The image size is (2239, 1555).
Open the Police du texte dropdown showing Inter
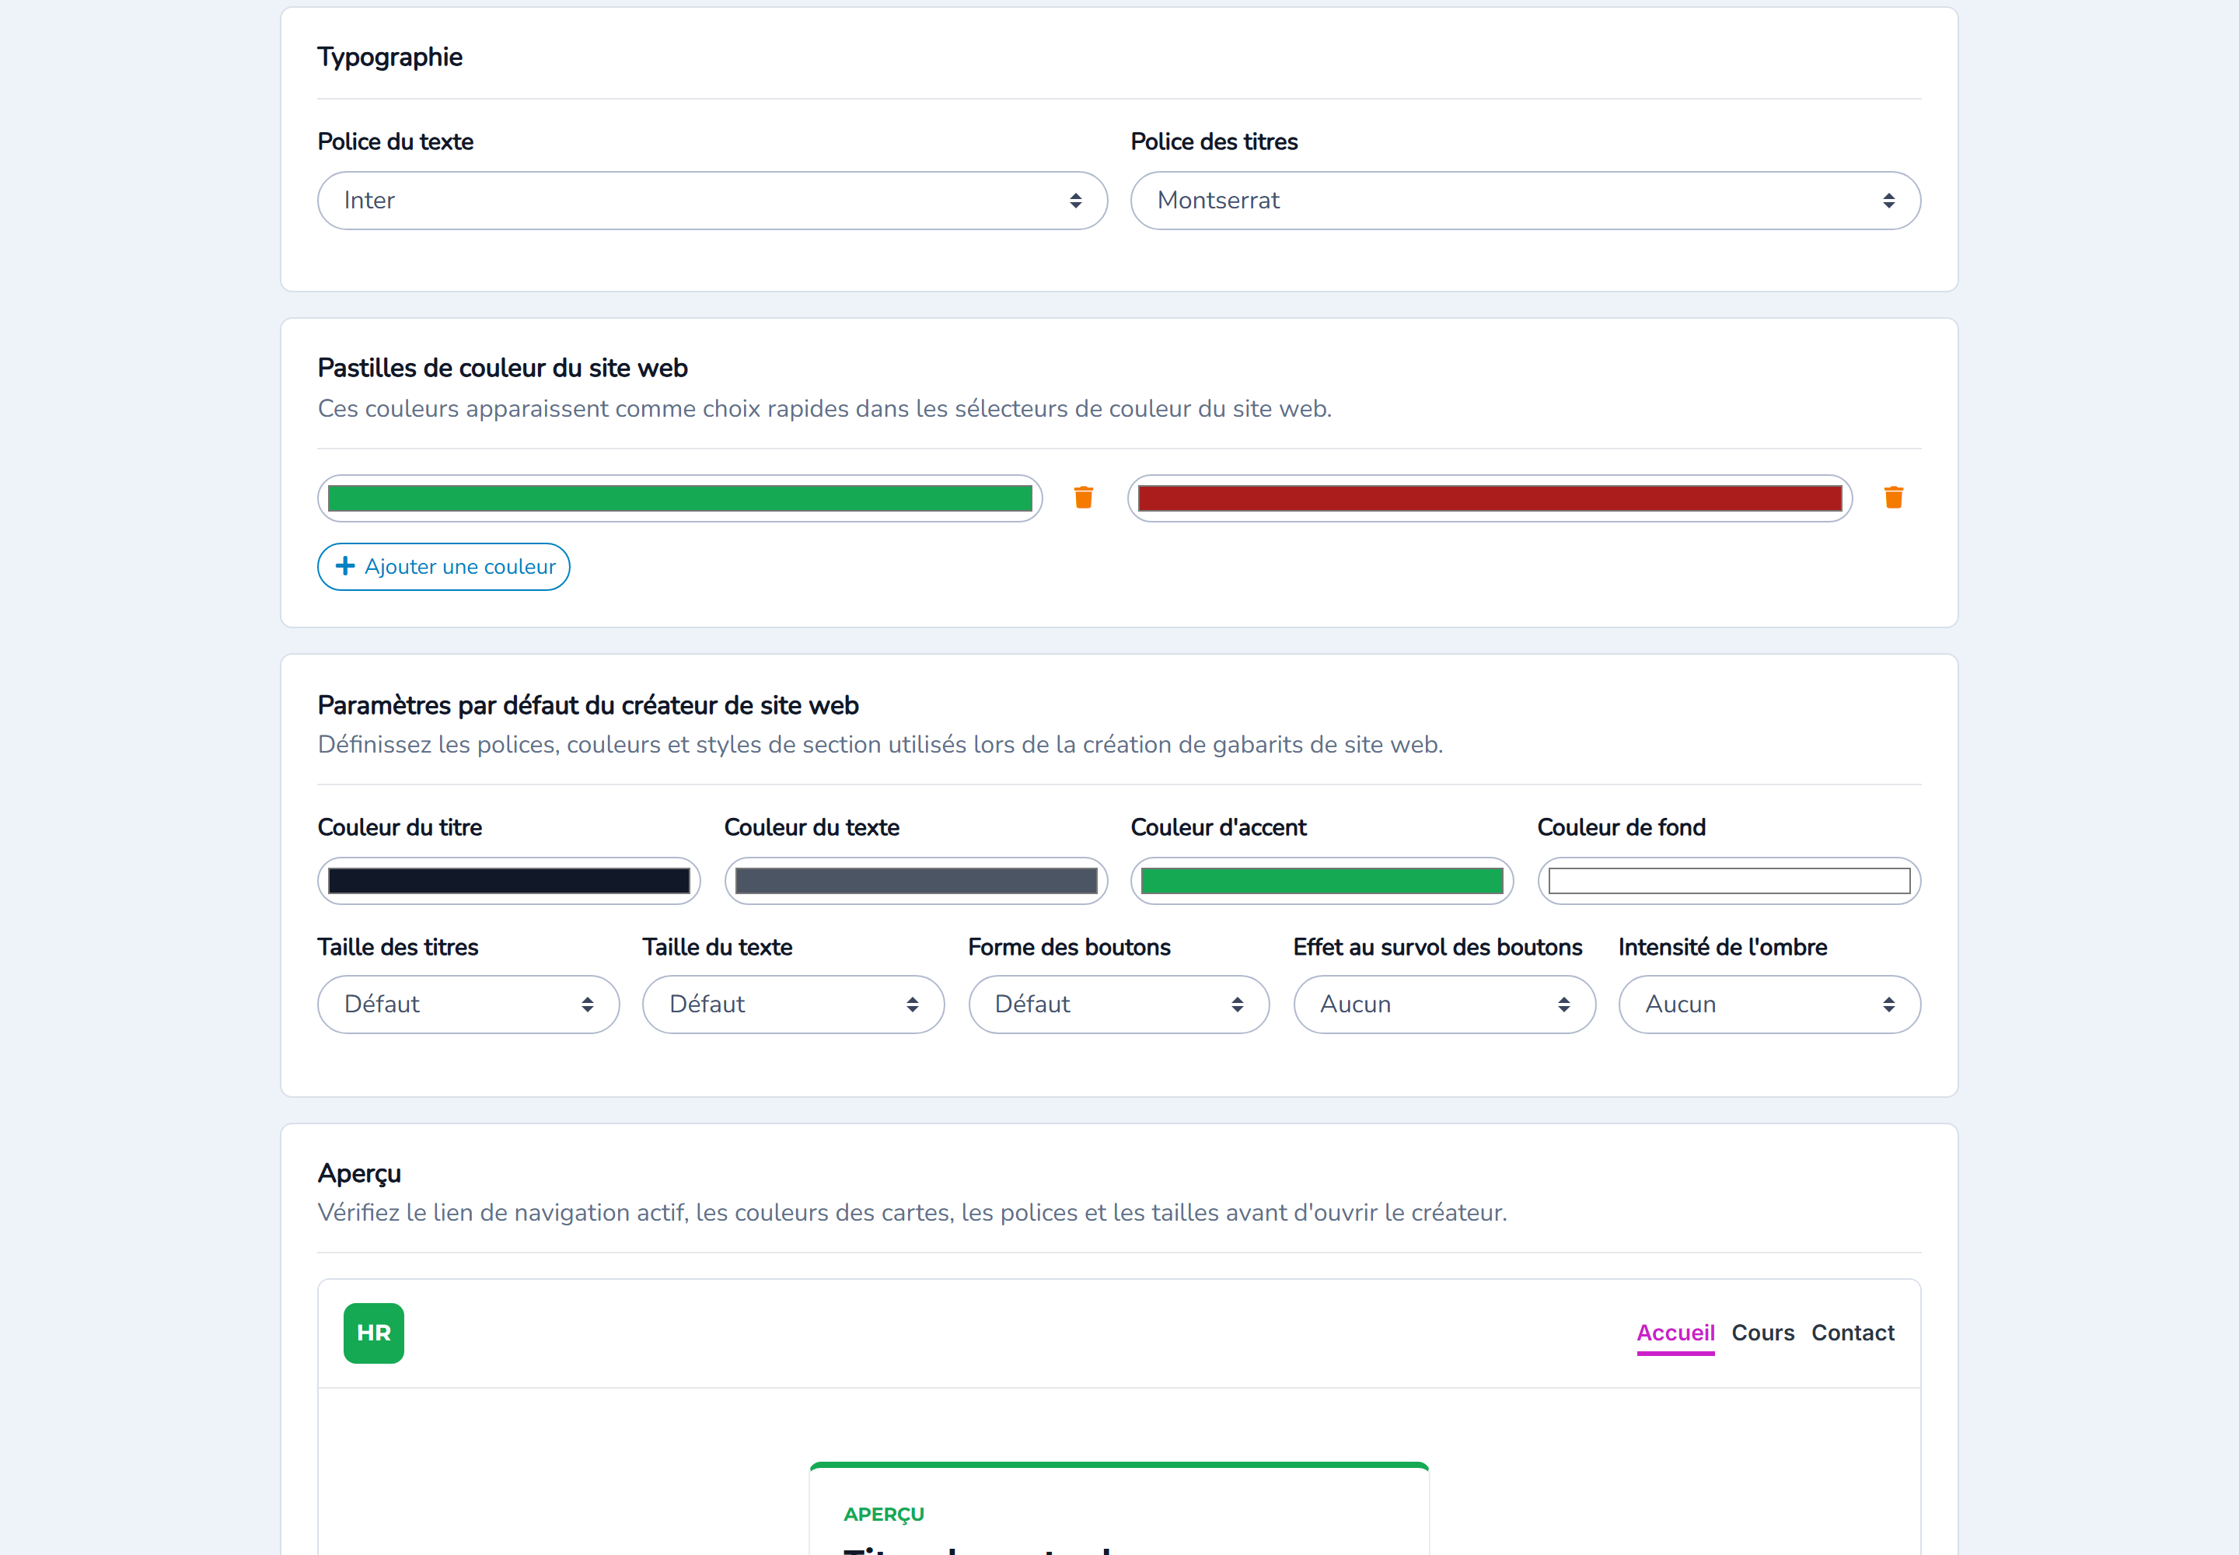[712, 201]
